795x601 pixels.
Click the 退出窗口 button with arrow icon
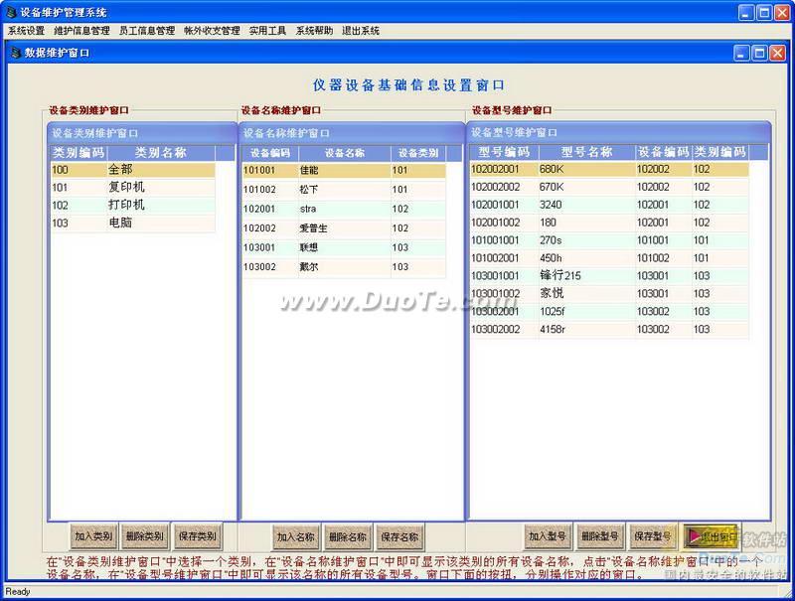click(x=710, y=536)
